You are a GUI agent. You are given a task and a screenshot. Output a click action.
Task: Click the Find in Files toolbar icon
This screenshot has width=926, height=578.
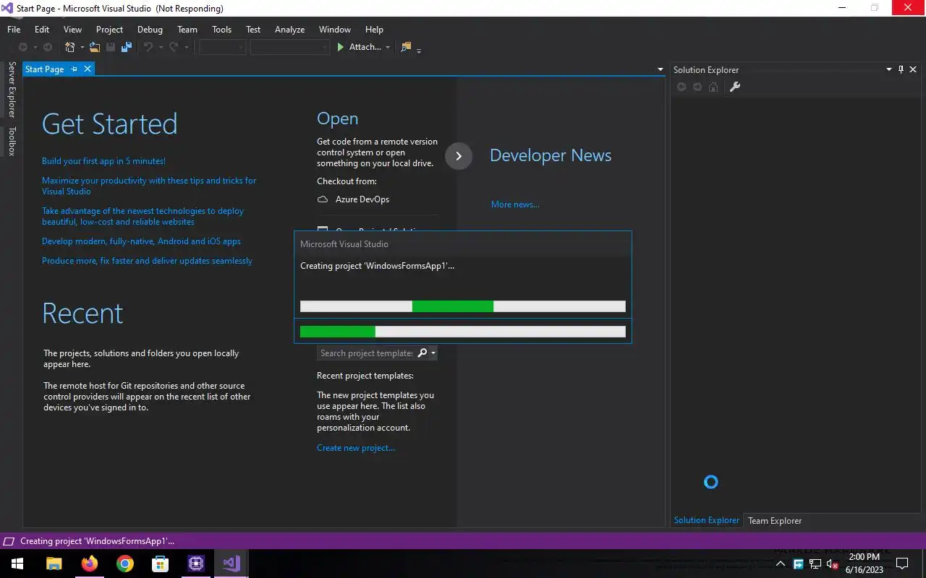pyautogui.click(x=406, y=47)
